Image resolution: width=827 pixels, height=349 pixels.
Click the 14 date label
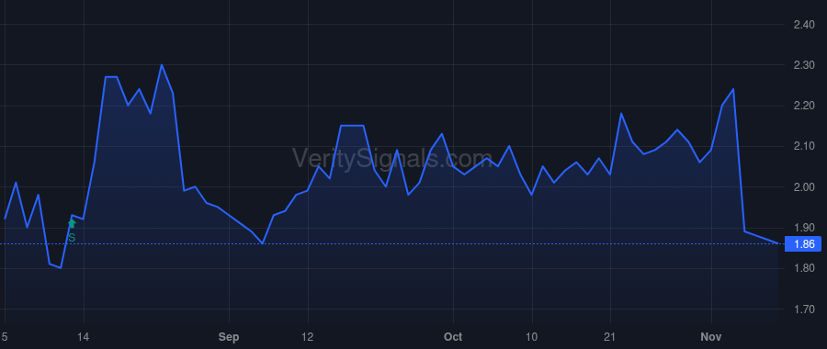[x=84, y=337]
